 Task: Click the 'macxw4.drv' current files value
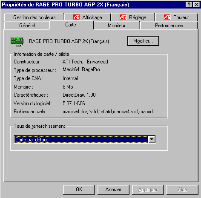coord(109,112)
